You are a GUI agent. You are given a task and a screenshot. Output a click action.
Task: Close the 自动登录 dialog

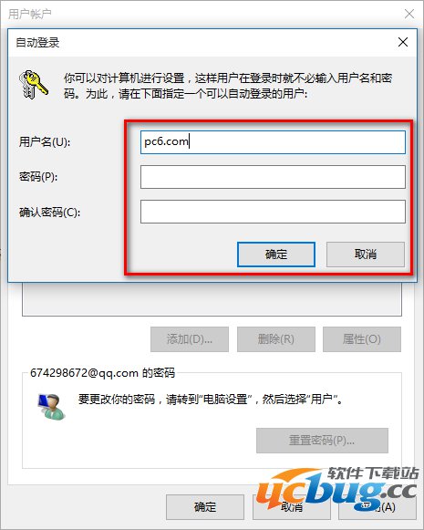(x=402, y=42)
